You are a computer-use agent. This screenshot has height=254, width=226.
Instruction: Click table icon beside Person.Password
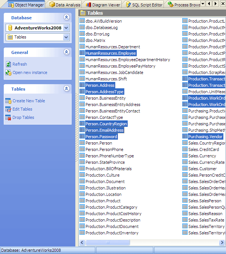point(82,137)
